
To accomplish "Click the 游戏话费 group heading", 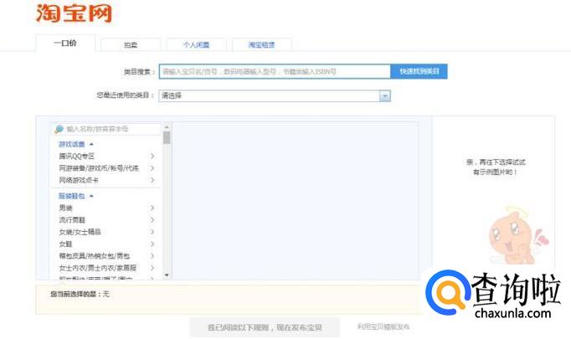I will (x=72, y=144).
